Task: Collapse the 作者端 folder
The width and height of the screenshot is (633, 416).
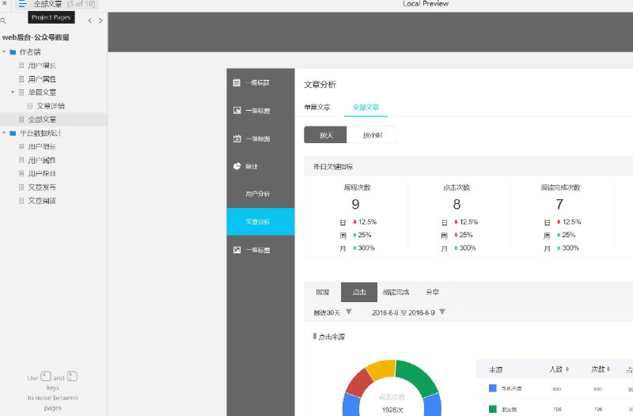Action: point(4,51)
